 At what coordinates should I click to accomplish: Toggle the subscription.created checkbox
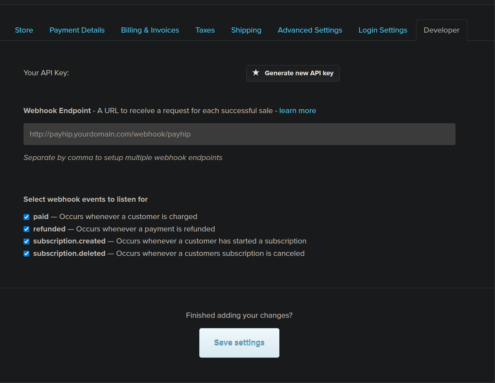[26, 241]
